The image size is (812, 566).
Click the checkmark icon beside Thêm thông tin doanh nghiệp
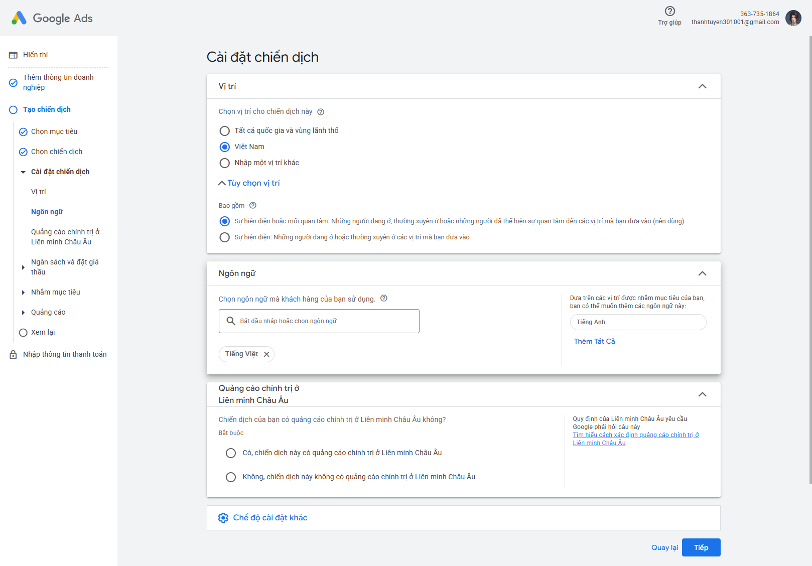14,83
